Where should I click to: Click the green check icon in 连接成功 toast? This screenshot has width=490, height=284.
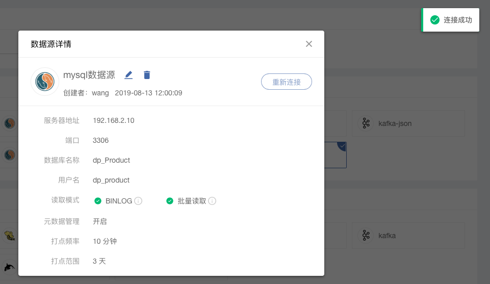pos(435,20)
